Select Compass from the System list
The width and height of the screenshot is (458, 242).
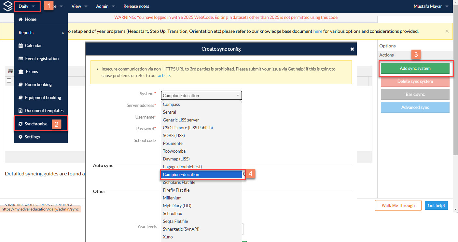[201, 105]
